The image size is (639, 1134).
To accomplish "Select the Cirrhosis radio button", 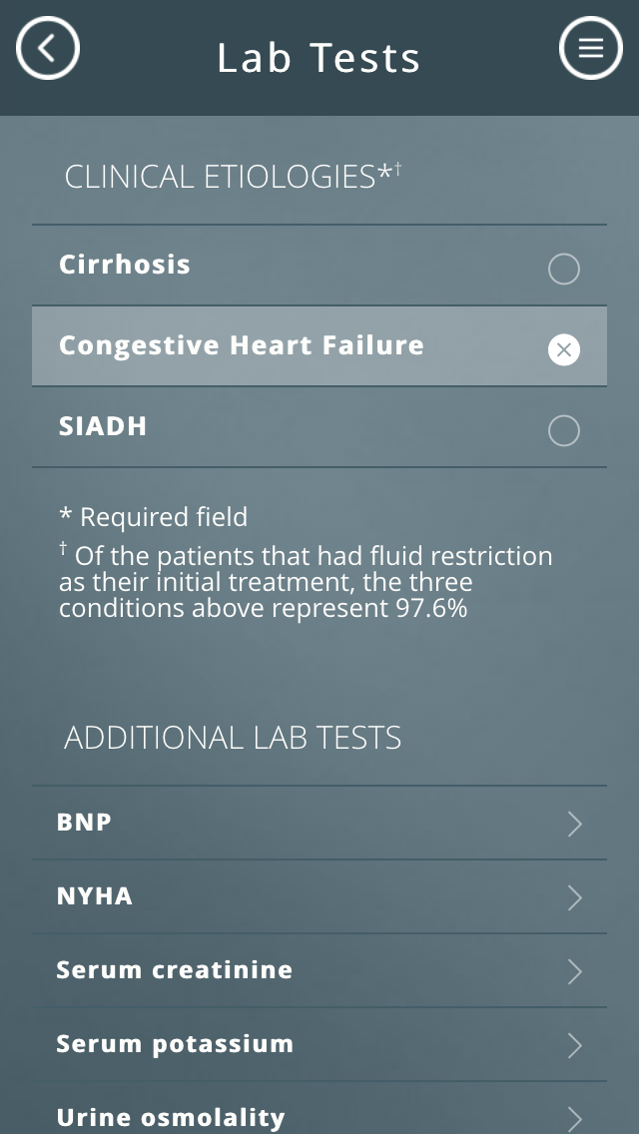I will coord(564,270).
